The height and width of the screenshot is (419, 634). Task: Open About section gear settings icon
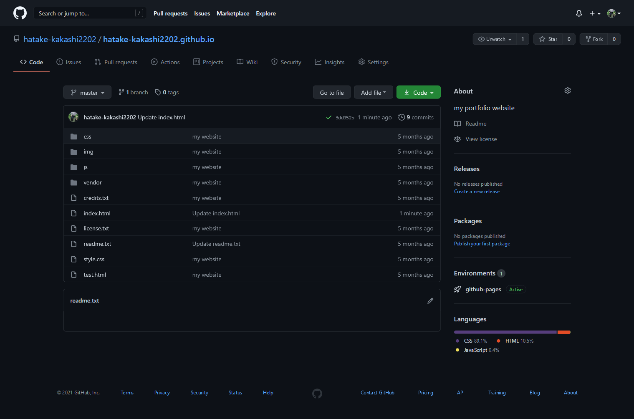click(x=568, y=91)
